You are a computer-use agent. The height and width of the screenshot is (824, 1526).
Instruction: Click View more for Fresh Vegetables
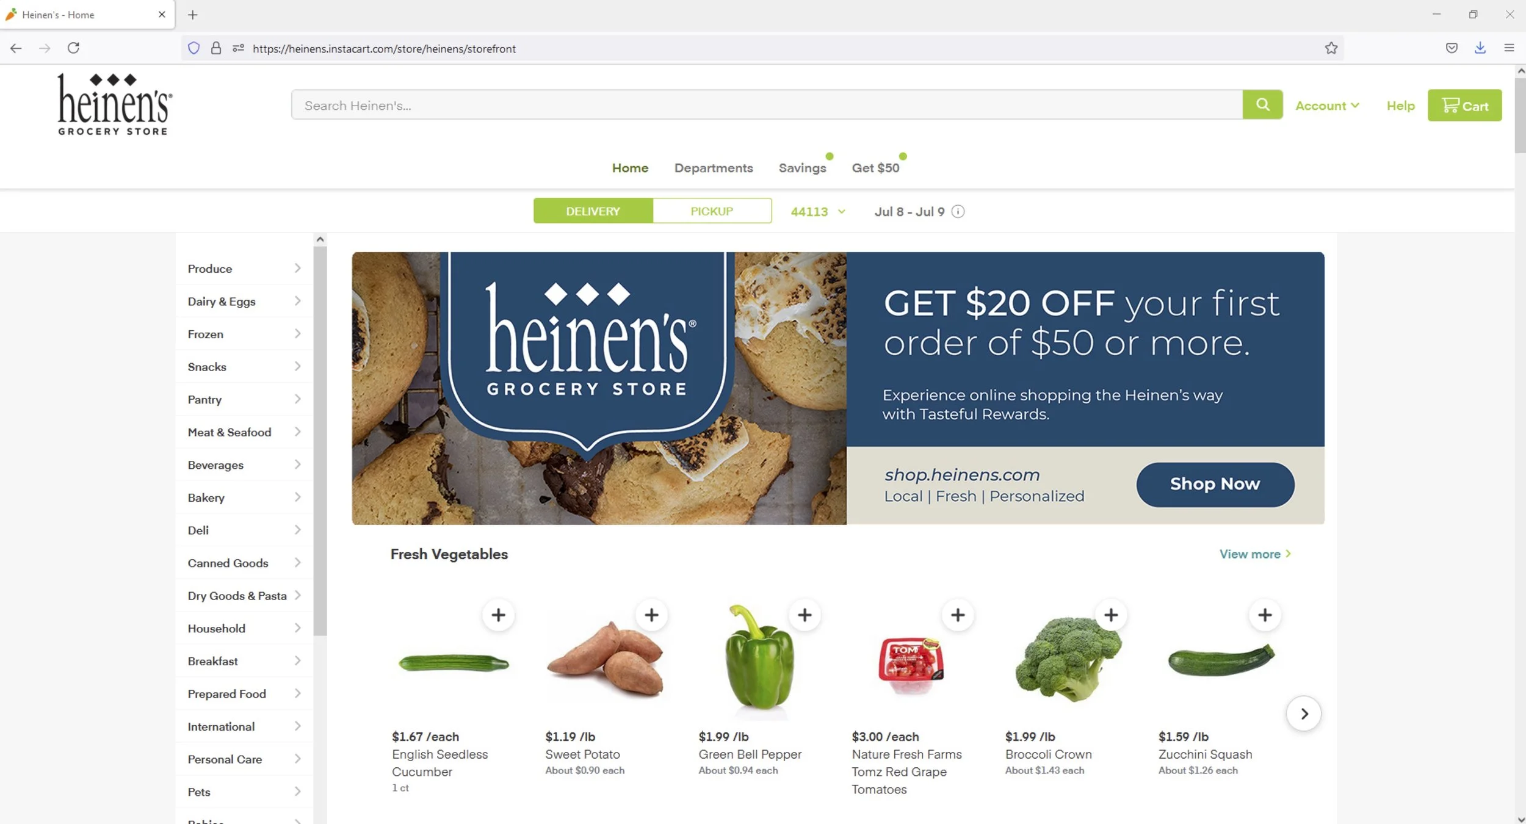[1255, 554]
